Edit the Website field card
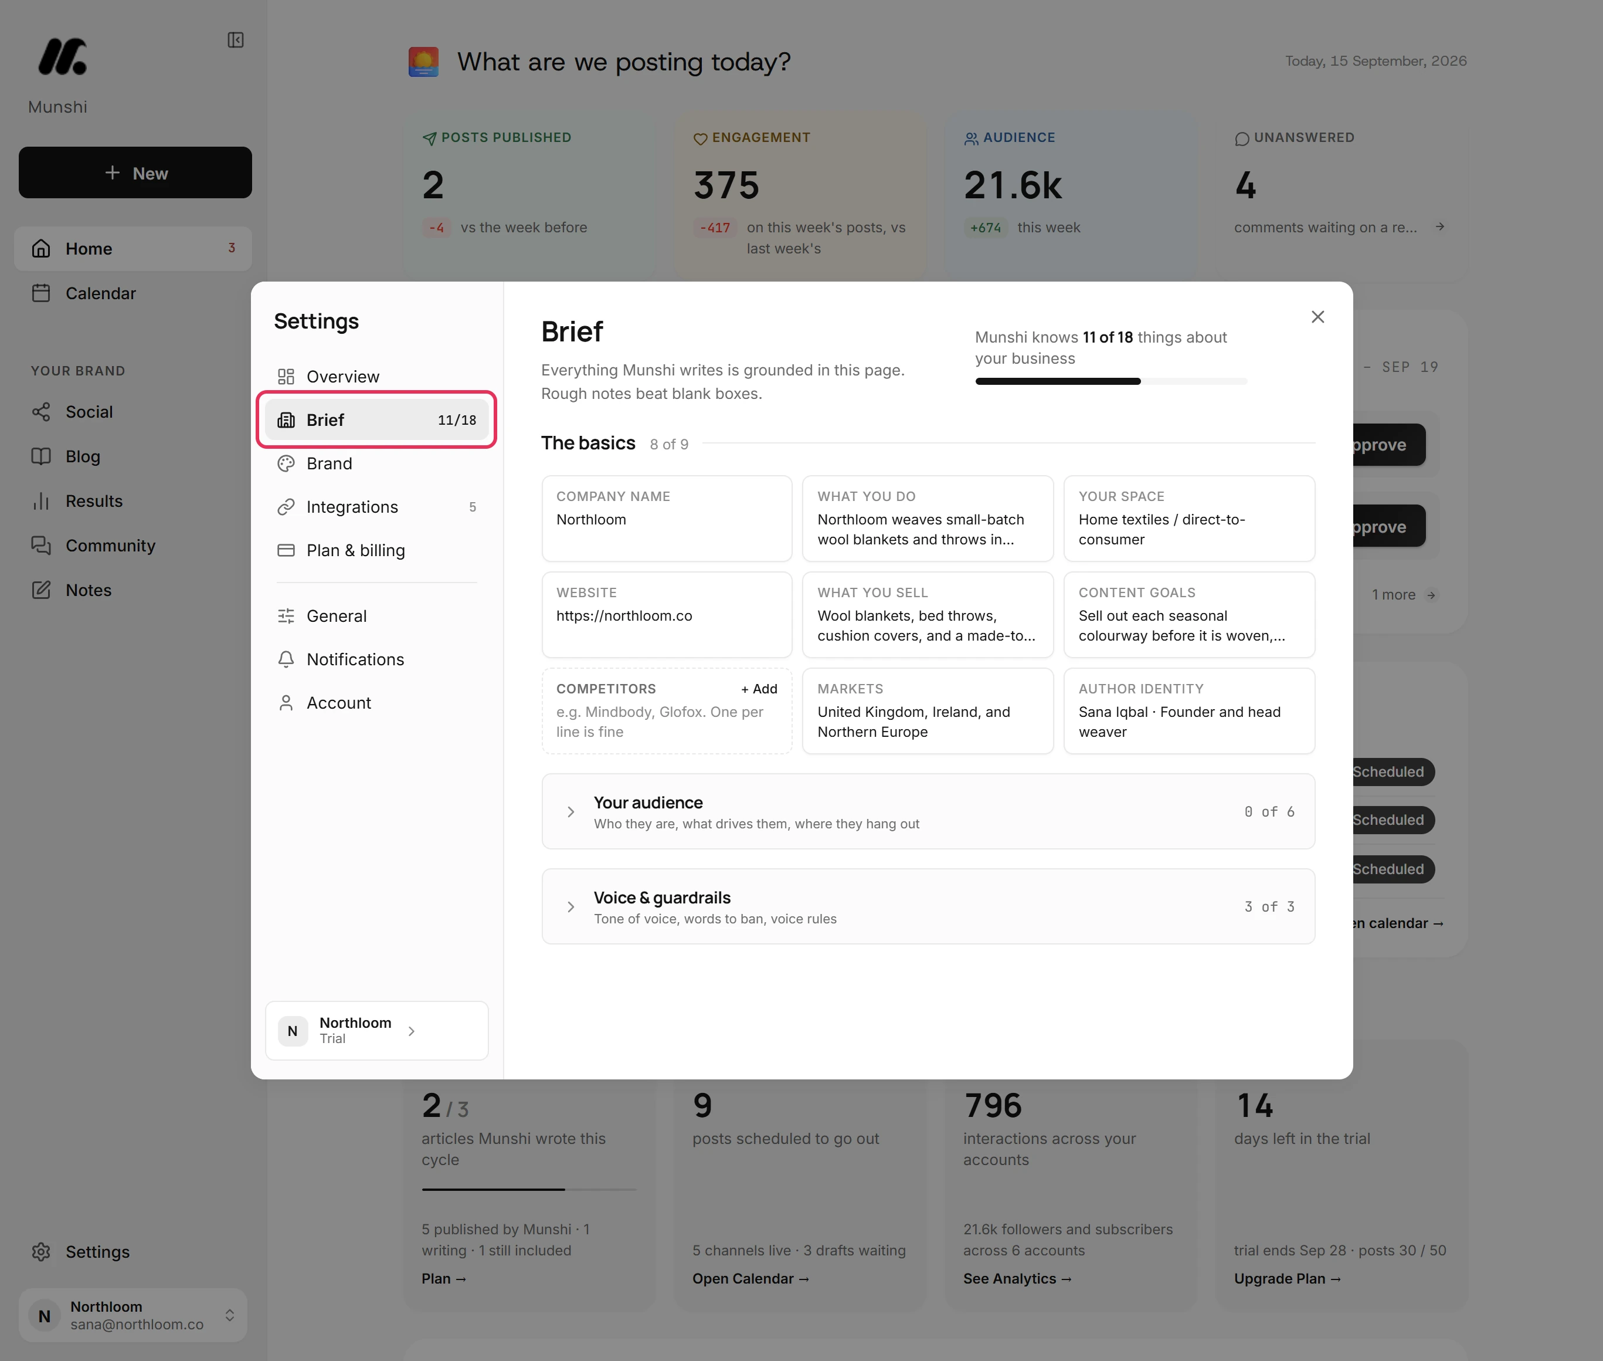The width and height of the screenshot is (1603, 1361). click(x=666, y=615)
